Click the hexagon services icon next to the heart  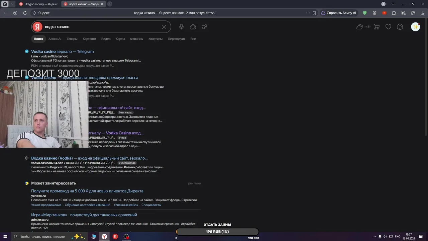[400, 27]
